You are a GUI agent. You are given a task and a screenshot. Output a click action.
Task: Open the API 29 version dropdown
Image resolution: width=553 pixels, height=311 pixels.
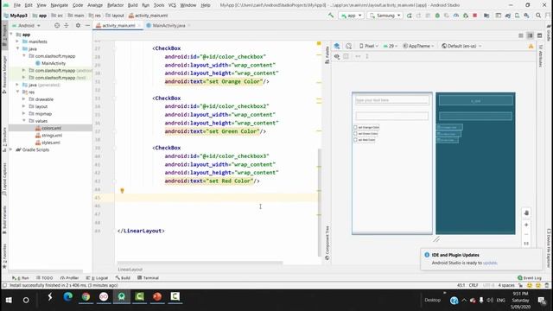(x=390, y=46)
